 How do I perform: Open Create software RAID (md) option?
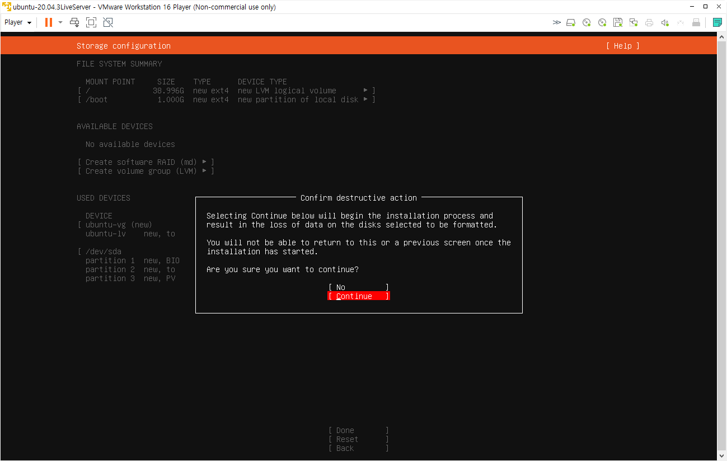click(x=146, y=162)
